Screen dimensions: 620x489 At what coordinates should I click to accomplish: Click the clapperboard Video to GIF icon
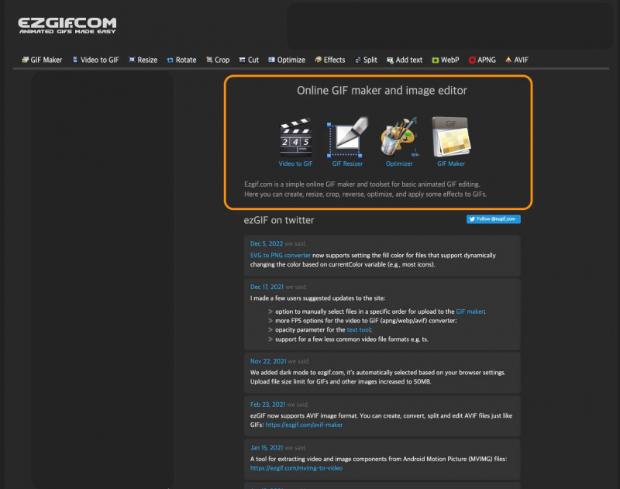tap(296, 138)
